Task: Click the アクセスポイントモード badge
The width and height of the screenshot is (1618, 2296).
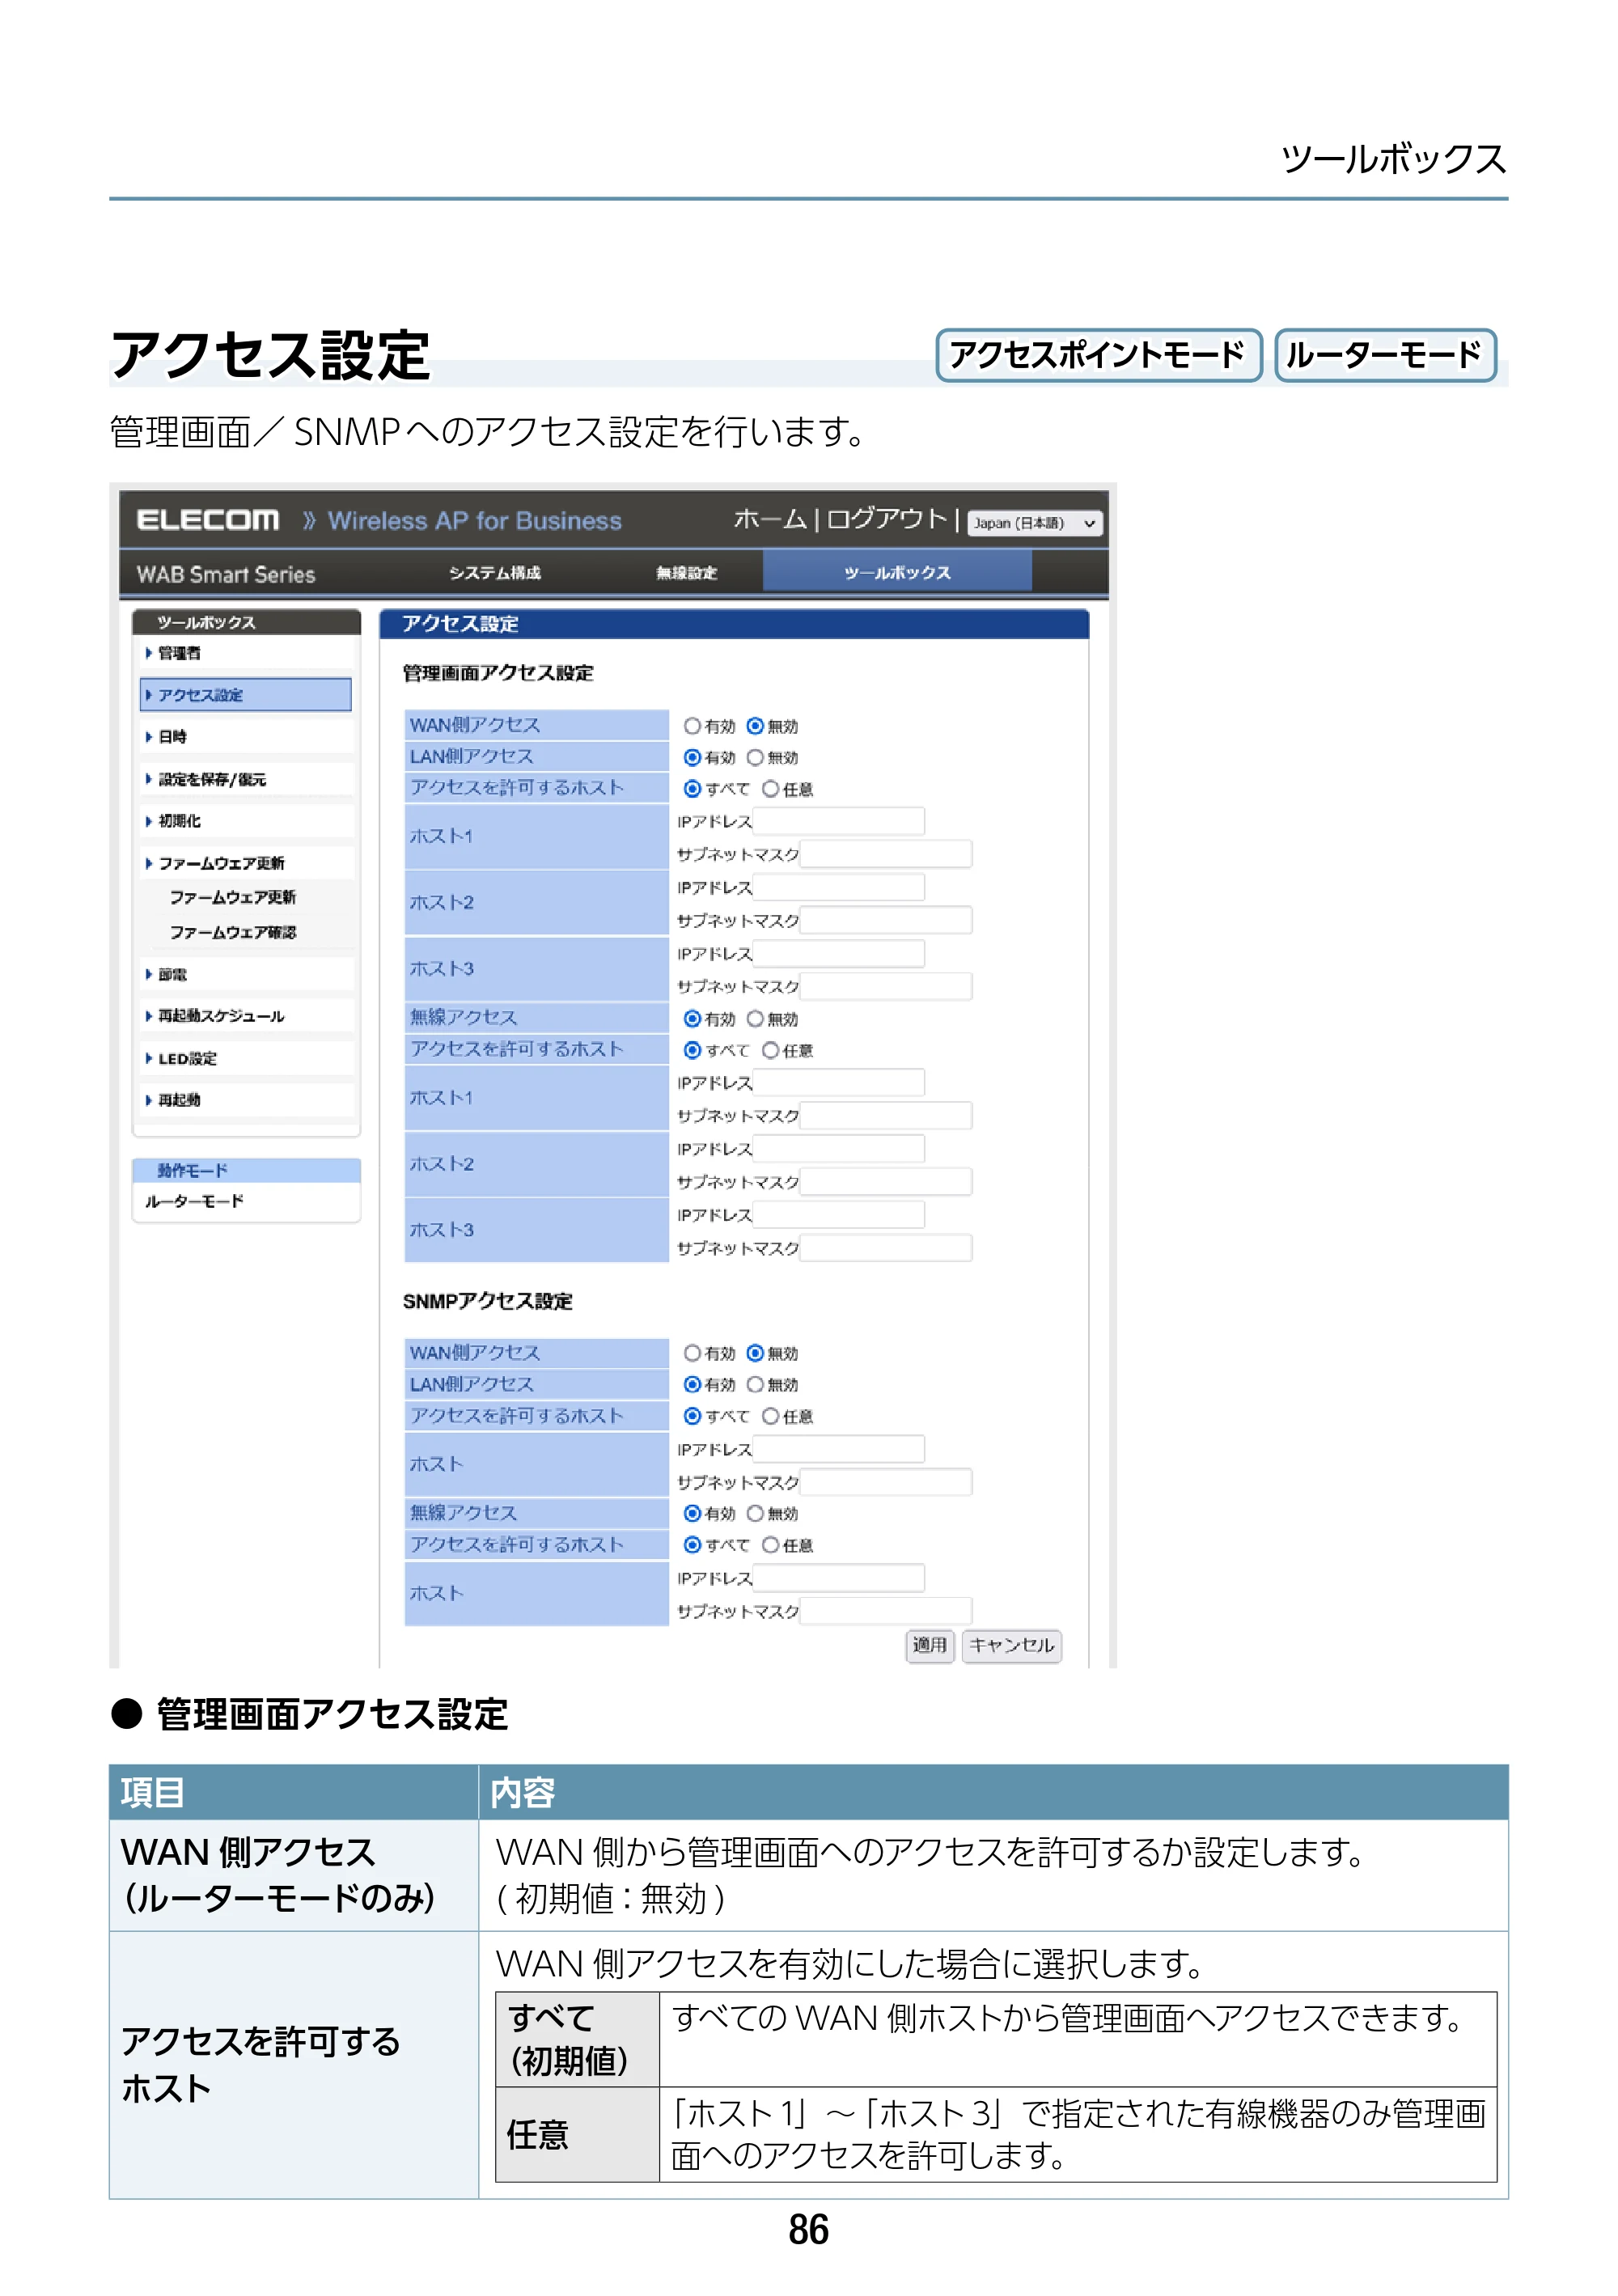Action: 1098,355
